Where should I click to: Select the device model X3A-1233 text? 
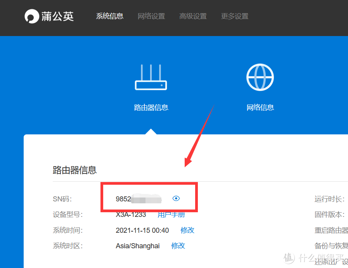tap(131, 214)
